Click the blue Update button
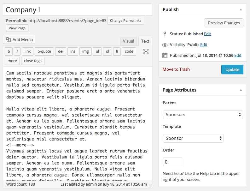Viewport: 250px width, 191px height. (x=232, y=69)
